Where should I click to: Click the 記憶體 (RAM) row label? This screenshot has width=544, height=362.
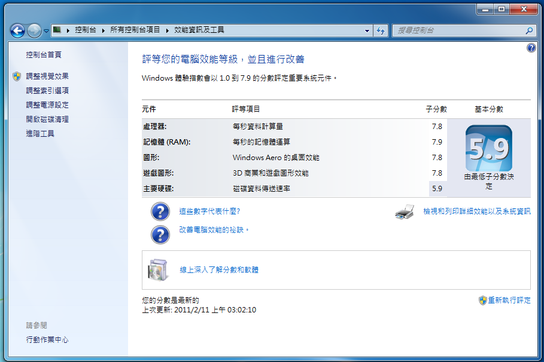pos(167,142)
